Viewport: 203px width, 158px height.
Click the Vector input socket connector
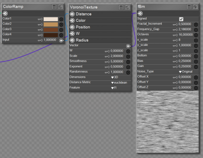(128, 46)
